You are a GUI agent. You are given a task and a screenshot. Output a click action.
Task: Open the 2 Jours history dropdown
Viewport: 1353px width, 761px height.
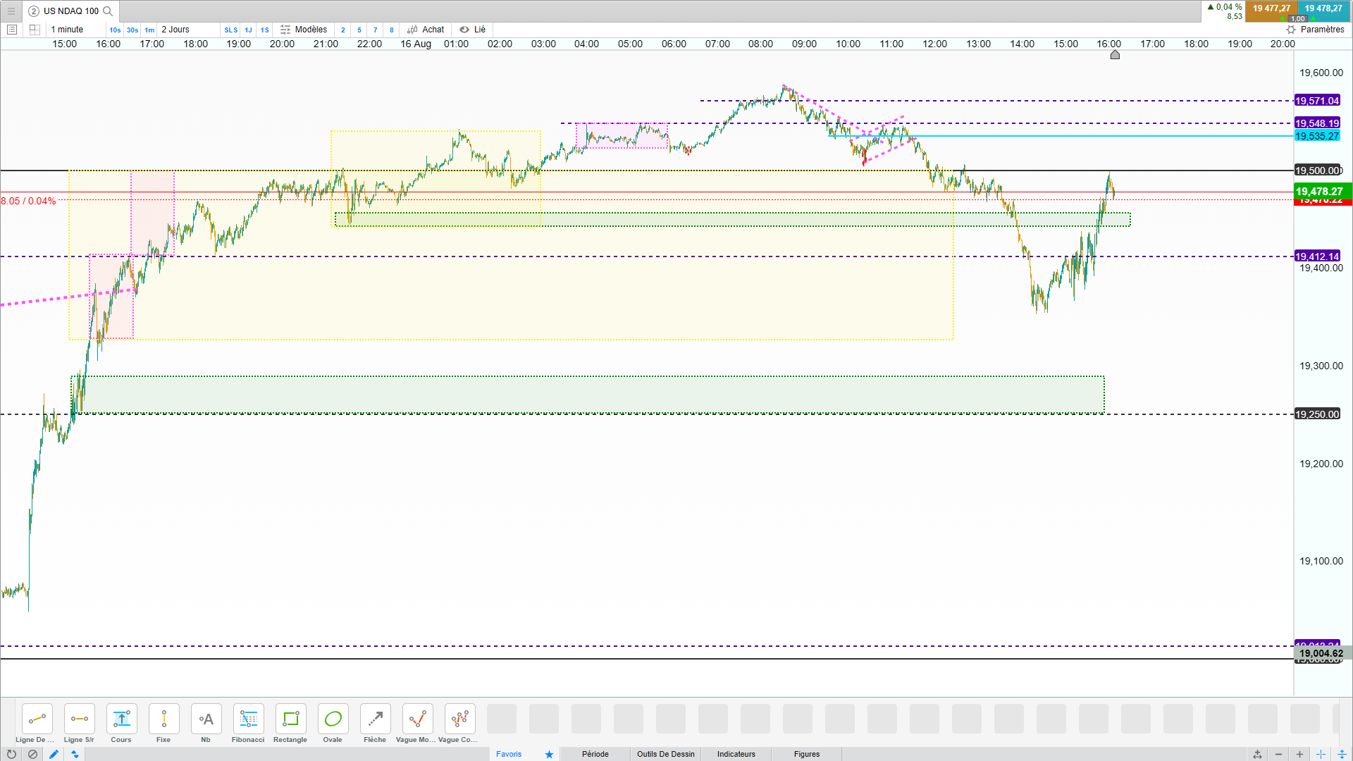(176, 30)
